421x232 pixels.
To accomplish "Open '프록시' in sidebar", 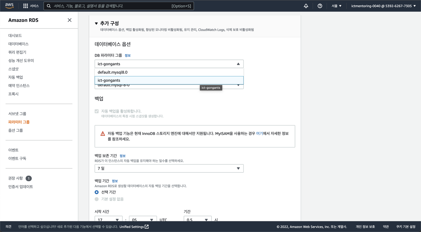I will click(14, 94).
